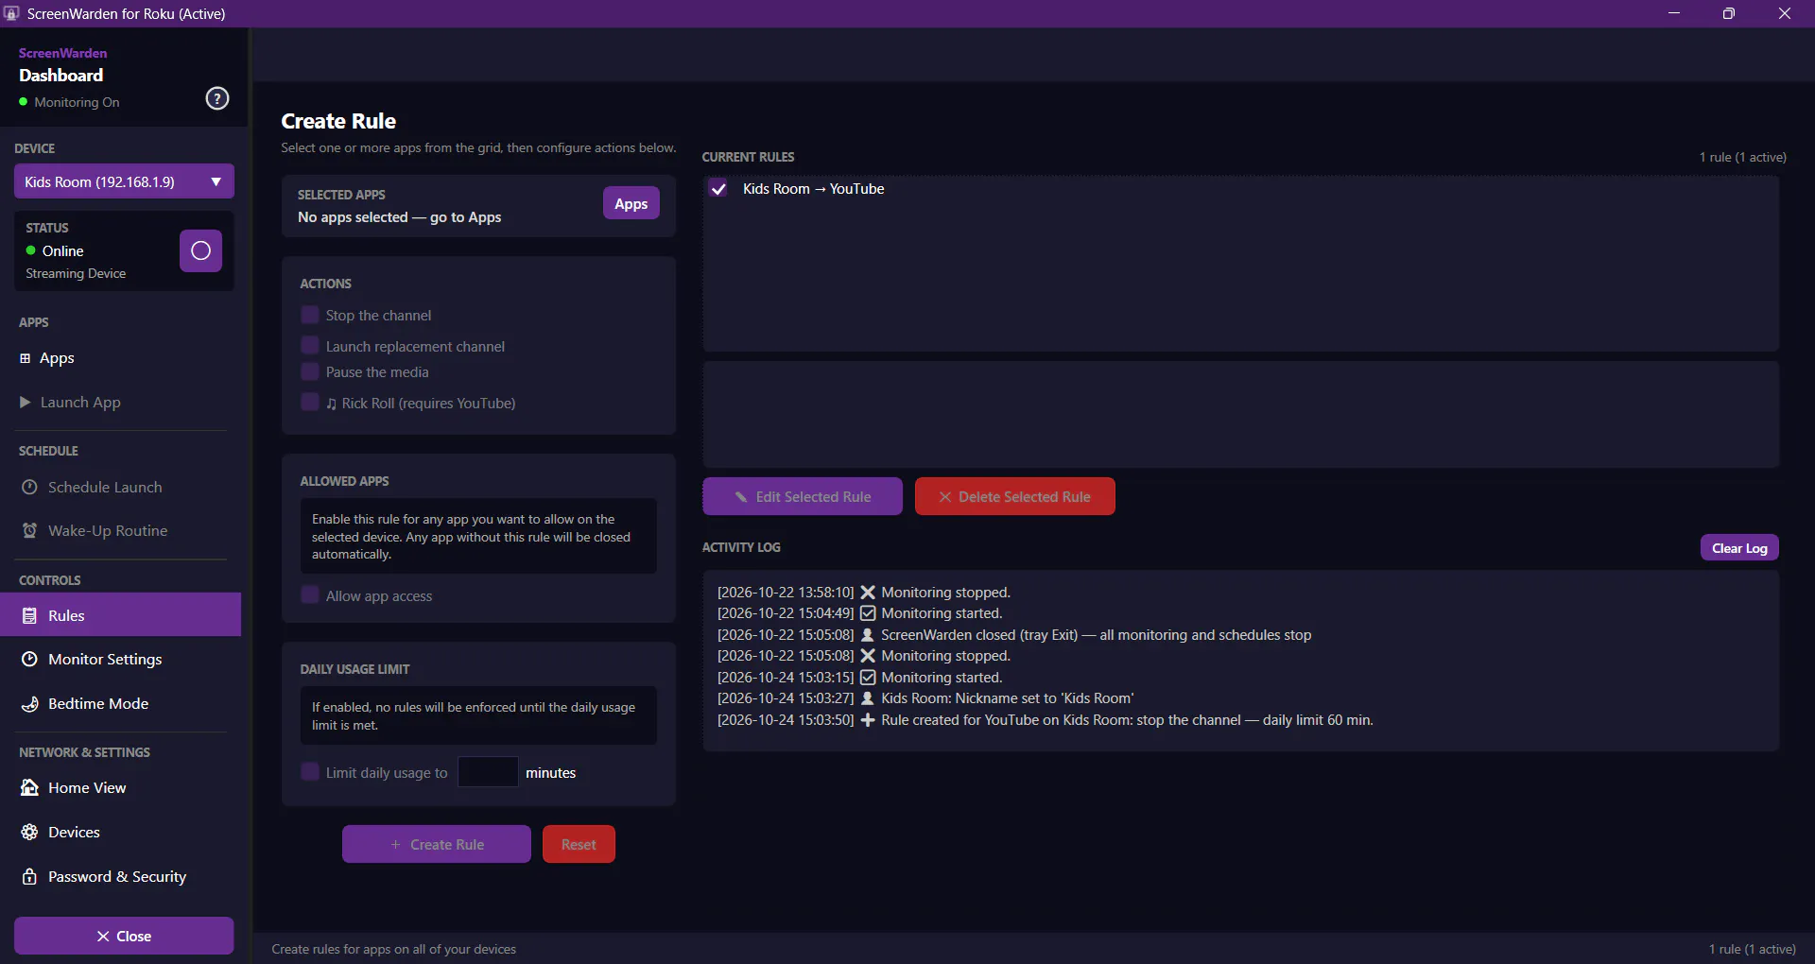Select the Launch App play icon
Image resolution: width=1815 pixels, height=964 pixels.
coord(26,403)
